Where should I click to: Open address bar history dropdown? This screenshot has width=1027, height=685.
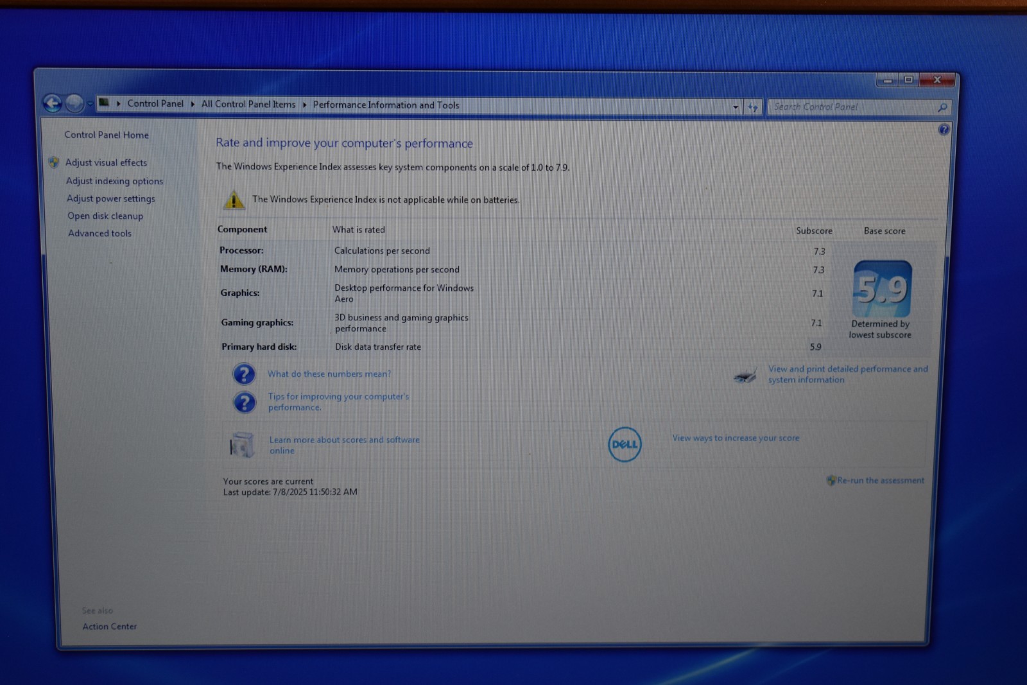736,107
